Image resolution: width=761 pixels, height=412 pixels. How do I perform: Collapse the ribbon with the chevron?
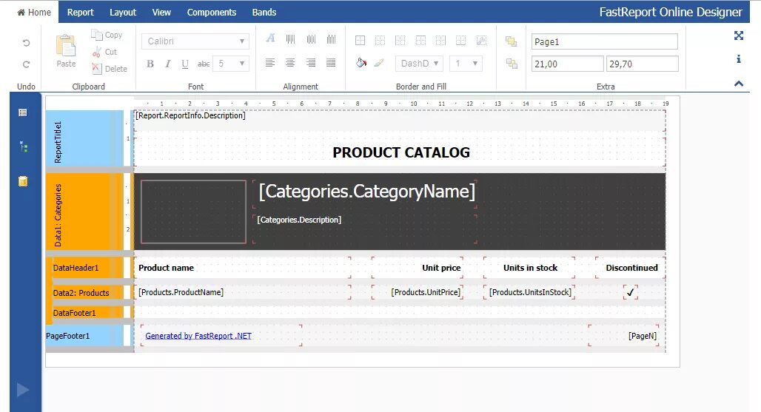pyautogui.click(x=739, y=84)
